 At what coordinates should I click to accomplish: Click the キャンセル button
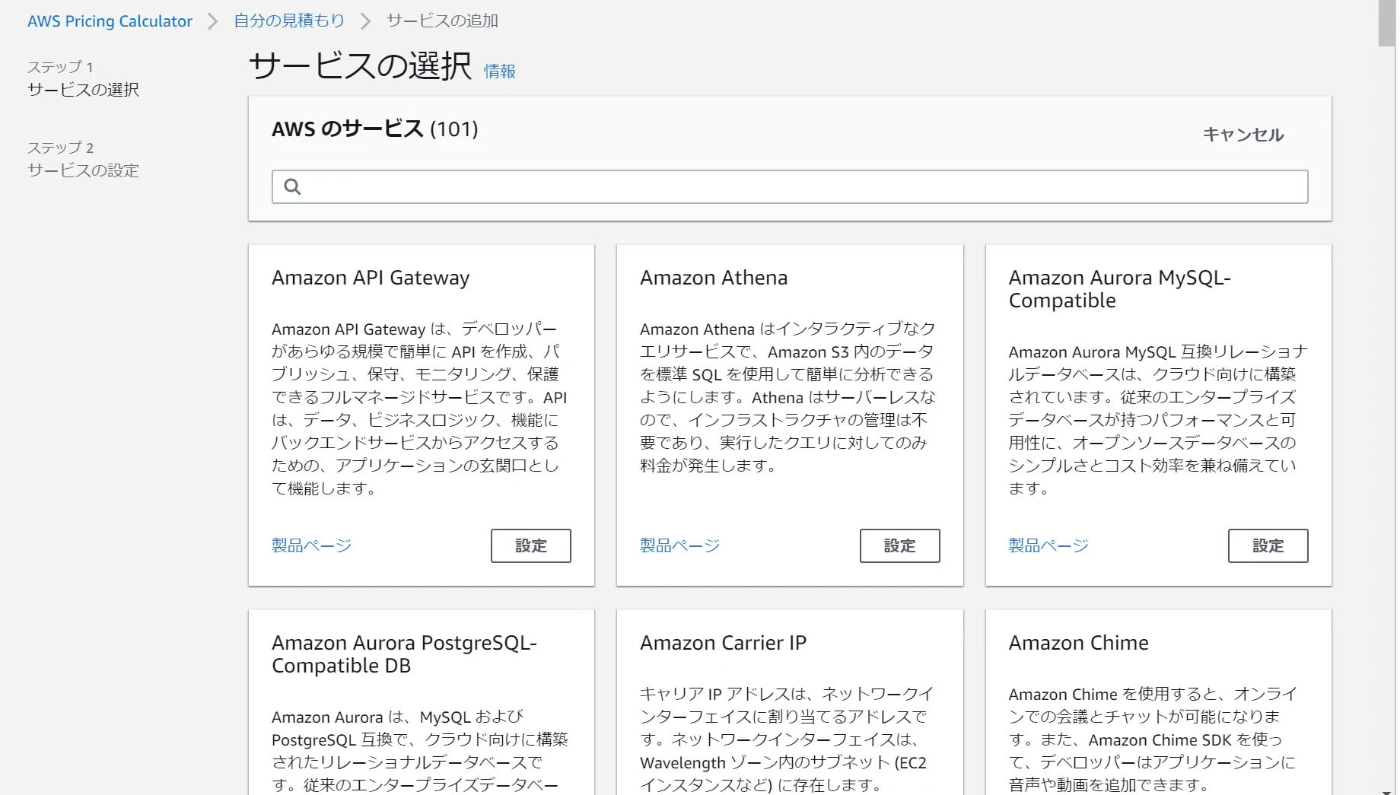(1243, 135)
